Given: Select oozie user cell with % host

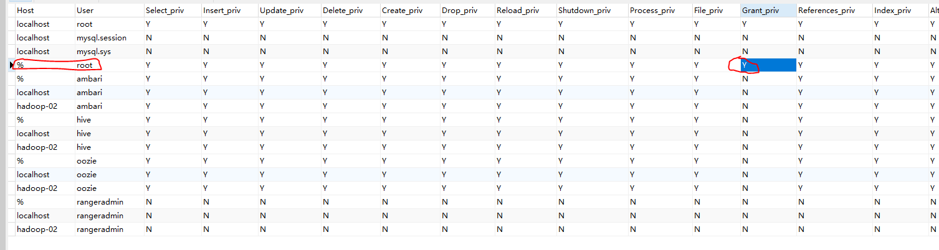Looking at the screenshot, I should 108,161.
